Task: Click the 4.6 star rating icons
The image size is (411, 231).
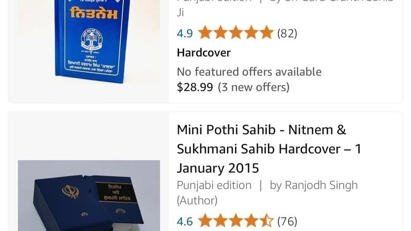Action: tap(236, 221)
